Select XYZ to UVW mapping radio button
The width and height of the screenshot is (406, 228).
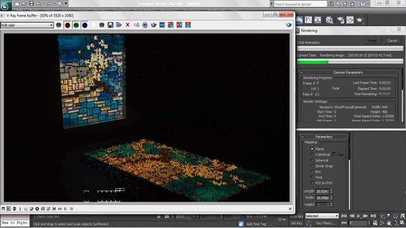(x=312, y=183)
